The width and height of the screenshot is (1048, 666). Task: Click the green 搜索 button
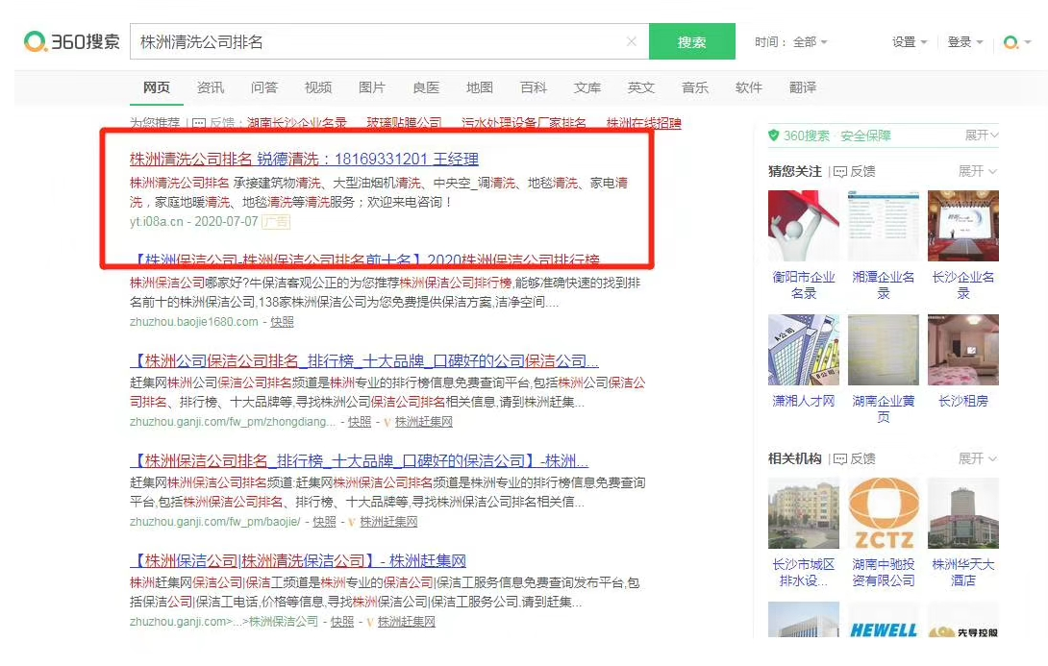[x=691, y=41]
